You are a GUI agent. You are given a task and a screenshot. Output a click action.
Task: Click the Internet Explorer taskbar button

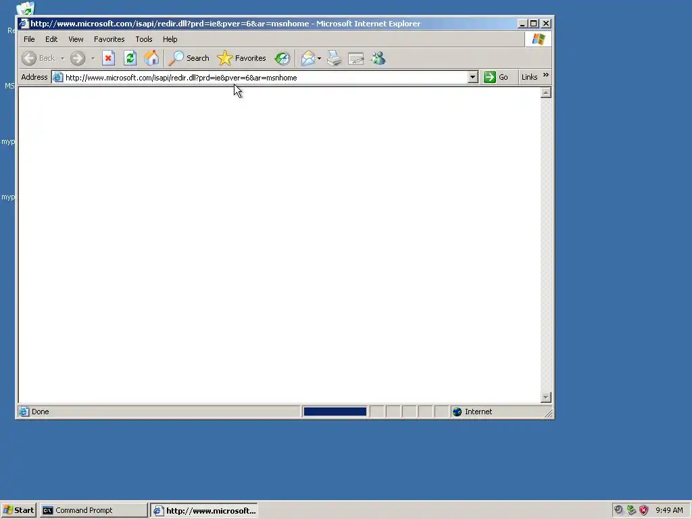point(204,511)
